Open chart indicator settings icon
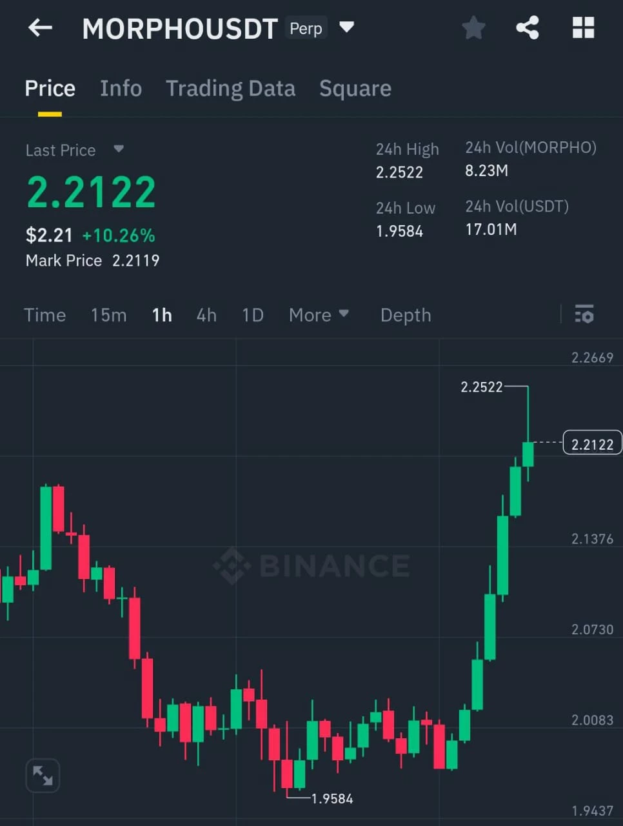Screen dimensions: 623x826 [x=584, y=314]
